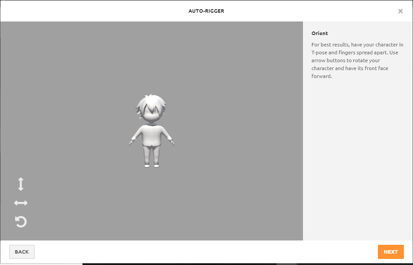413x265 pixels.
Task: Click the 'AUTO-RIGGER' title text
Action: coord(206,11)
